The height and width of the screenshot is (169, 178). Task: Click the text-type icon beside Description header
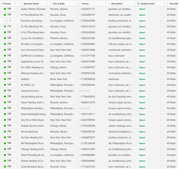click(109, 4)
